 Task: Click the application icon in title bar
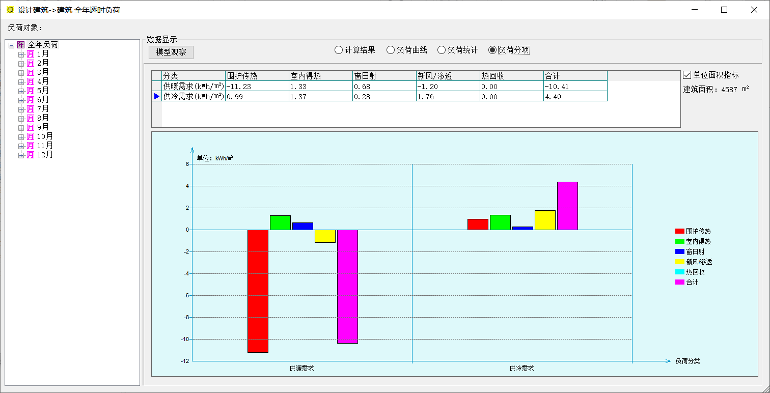10,10
